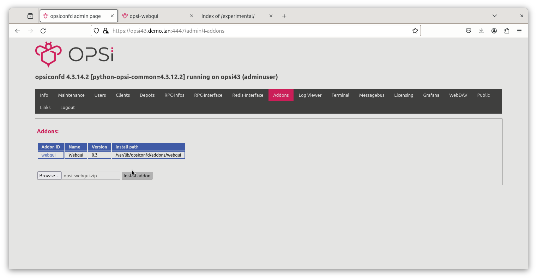The height and width of the screenshot is (279, 537).
Task: Open a new tab with the plus icon
Action: point(284,16)
